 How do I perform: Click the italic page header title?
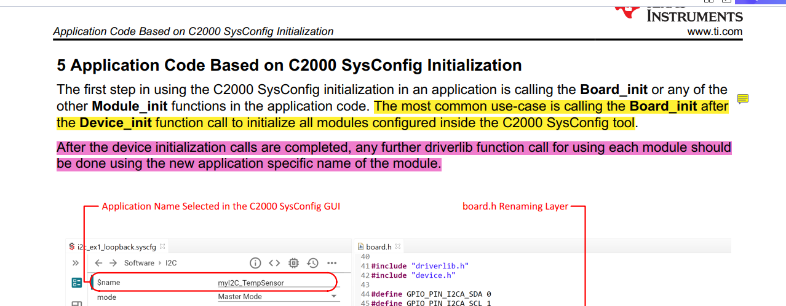[193, 31]
